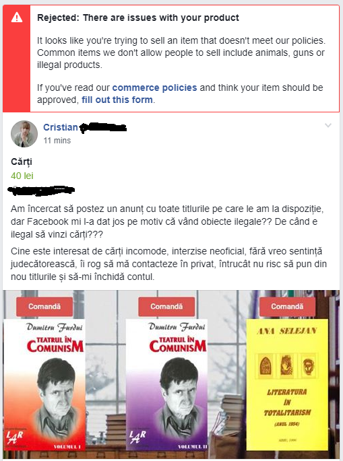Click the fill out this form link
343x461 pixels.
[117, 100]
